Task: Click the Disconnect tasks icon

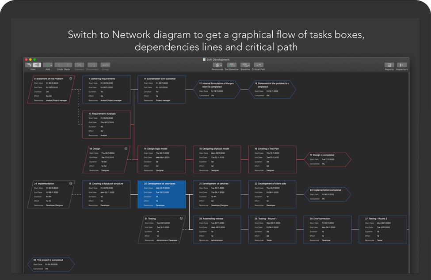Action: click(x=92, y=65)
